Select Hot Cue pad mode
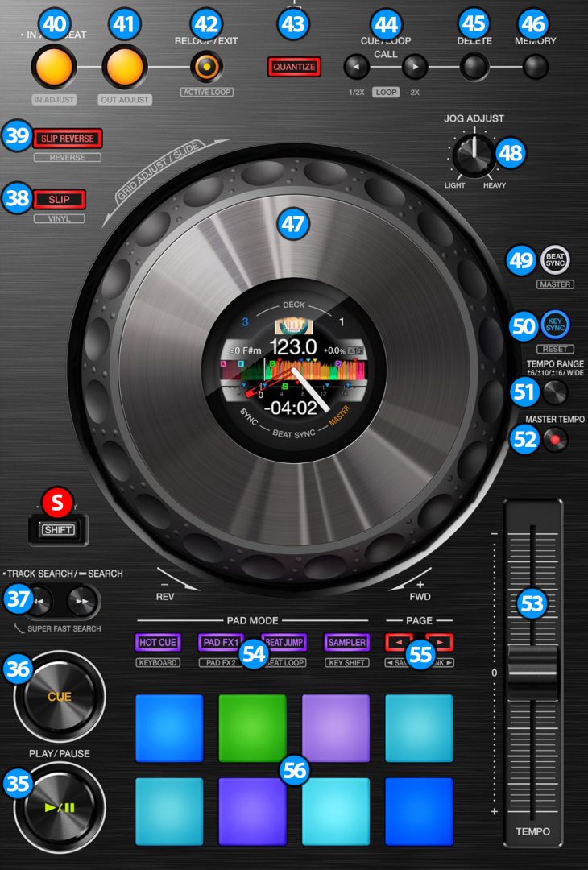Viewport: 588px width, 870px height. pos(159,642)
